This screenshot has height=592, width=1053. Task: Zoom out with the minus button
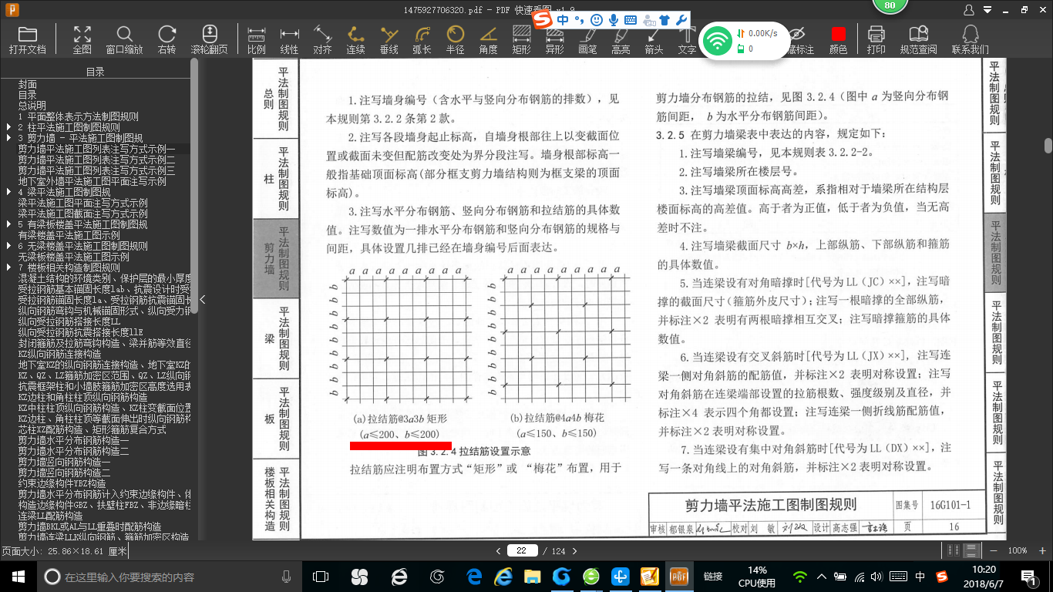993,550
